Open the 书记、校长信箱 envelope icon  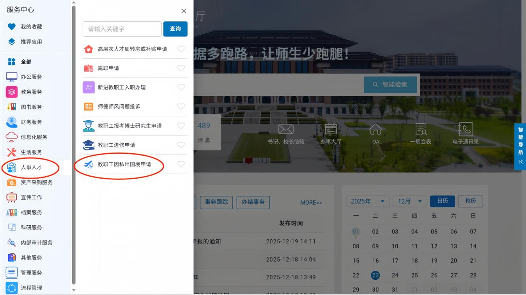pos(285,130)
